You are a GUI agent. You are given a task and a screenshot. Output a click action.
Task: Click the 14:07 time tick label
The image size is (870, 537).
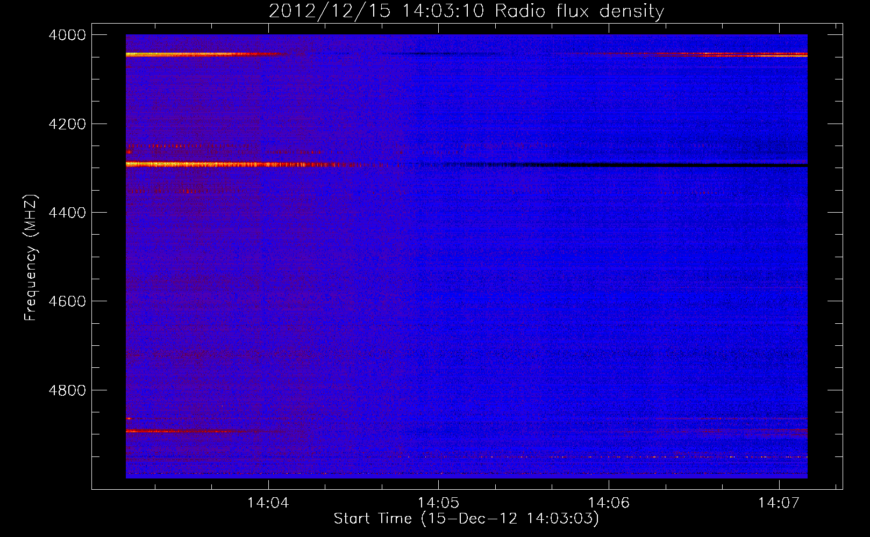(779, 503)
